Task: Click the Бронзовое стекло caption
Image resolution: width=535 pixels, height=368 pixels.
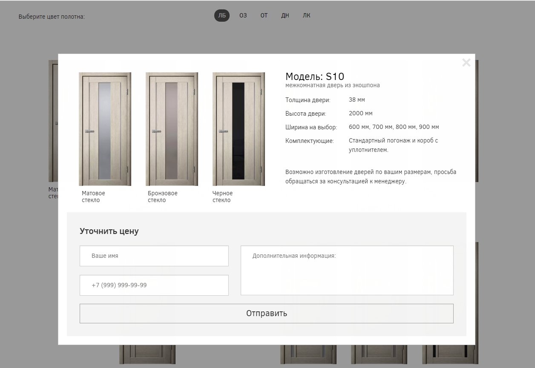Action: [163, 197]
